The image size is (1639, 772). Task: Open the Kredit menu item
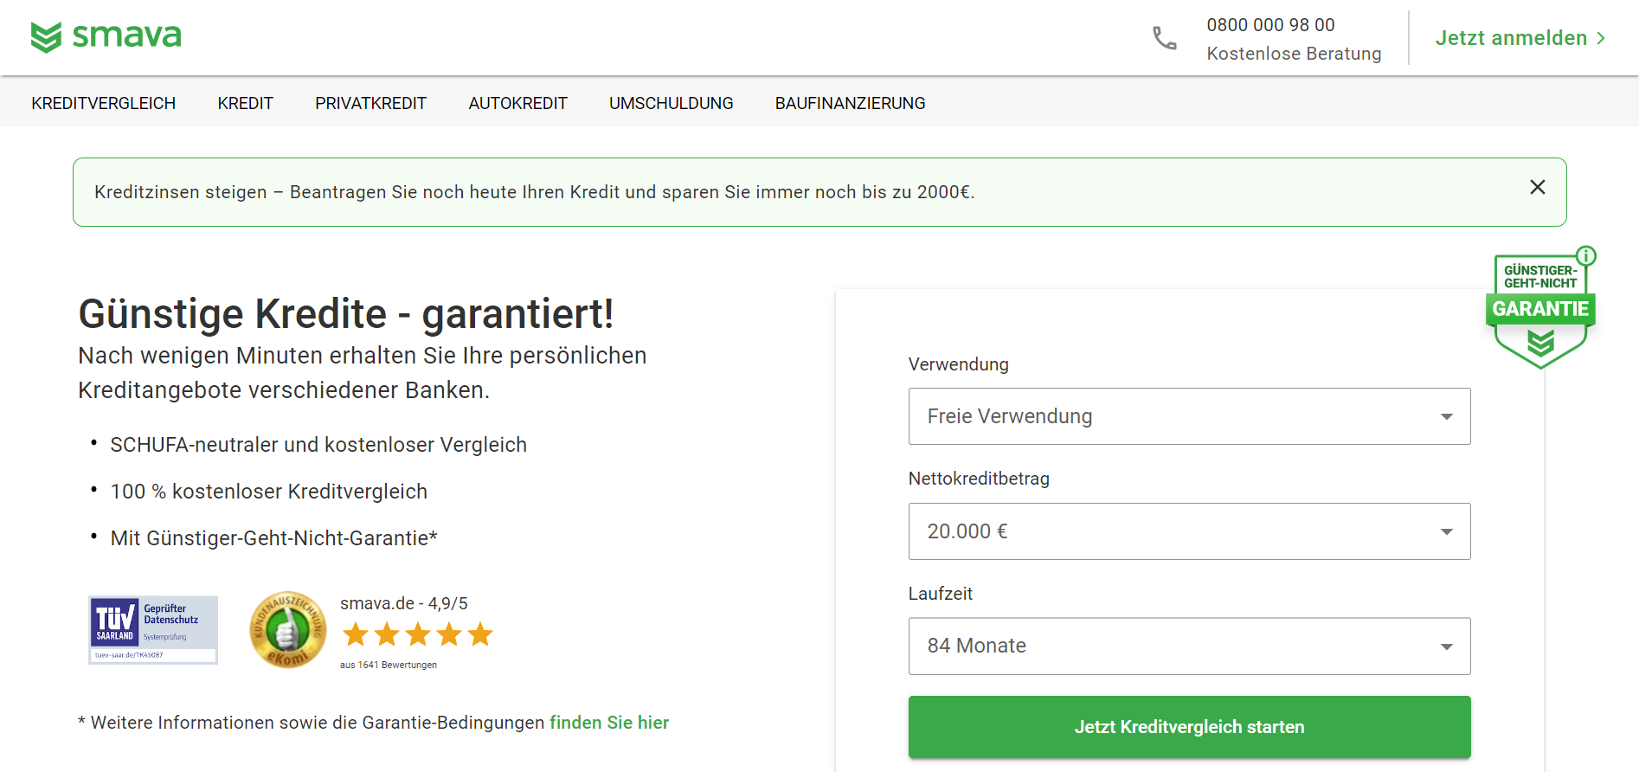pyautogui.click(x=246, y=103)
